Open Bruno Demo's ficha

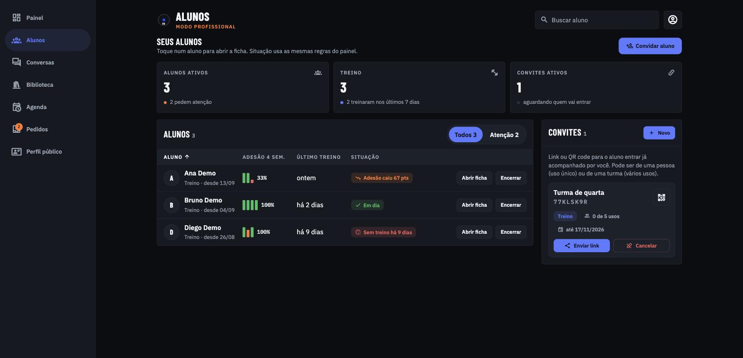tap(474, 205)
